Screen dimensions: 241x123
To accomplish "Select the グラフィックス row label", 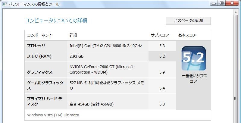I will pyautogui.click(x=40, y=72).
